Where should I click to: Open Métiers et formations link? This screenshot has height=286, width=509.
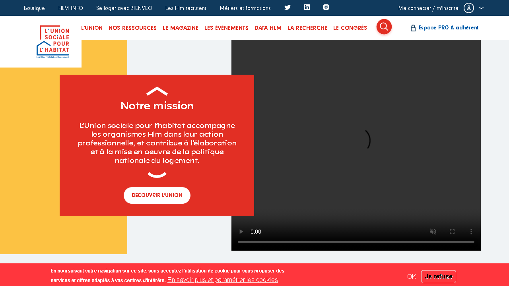[x=245, y=8]
